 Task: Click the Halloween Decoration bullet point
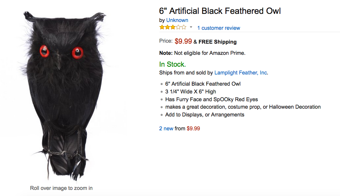[243, 107]
